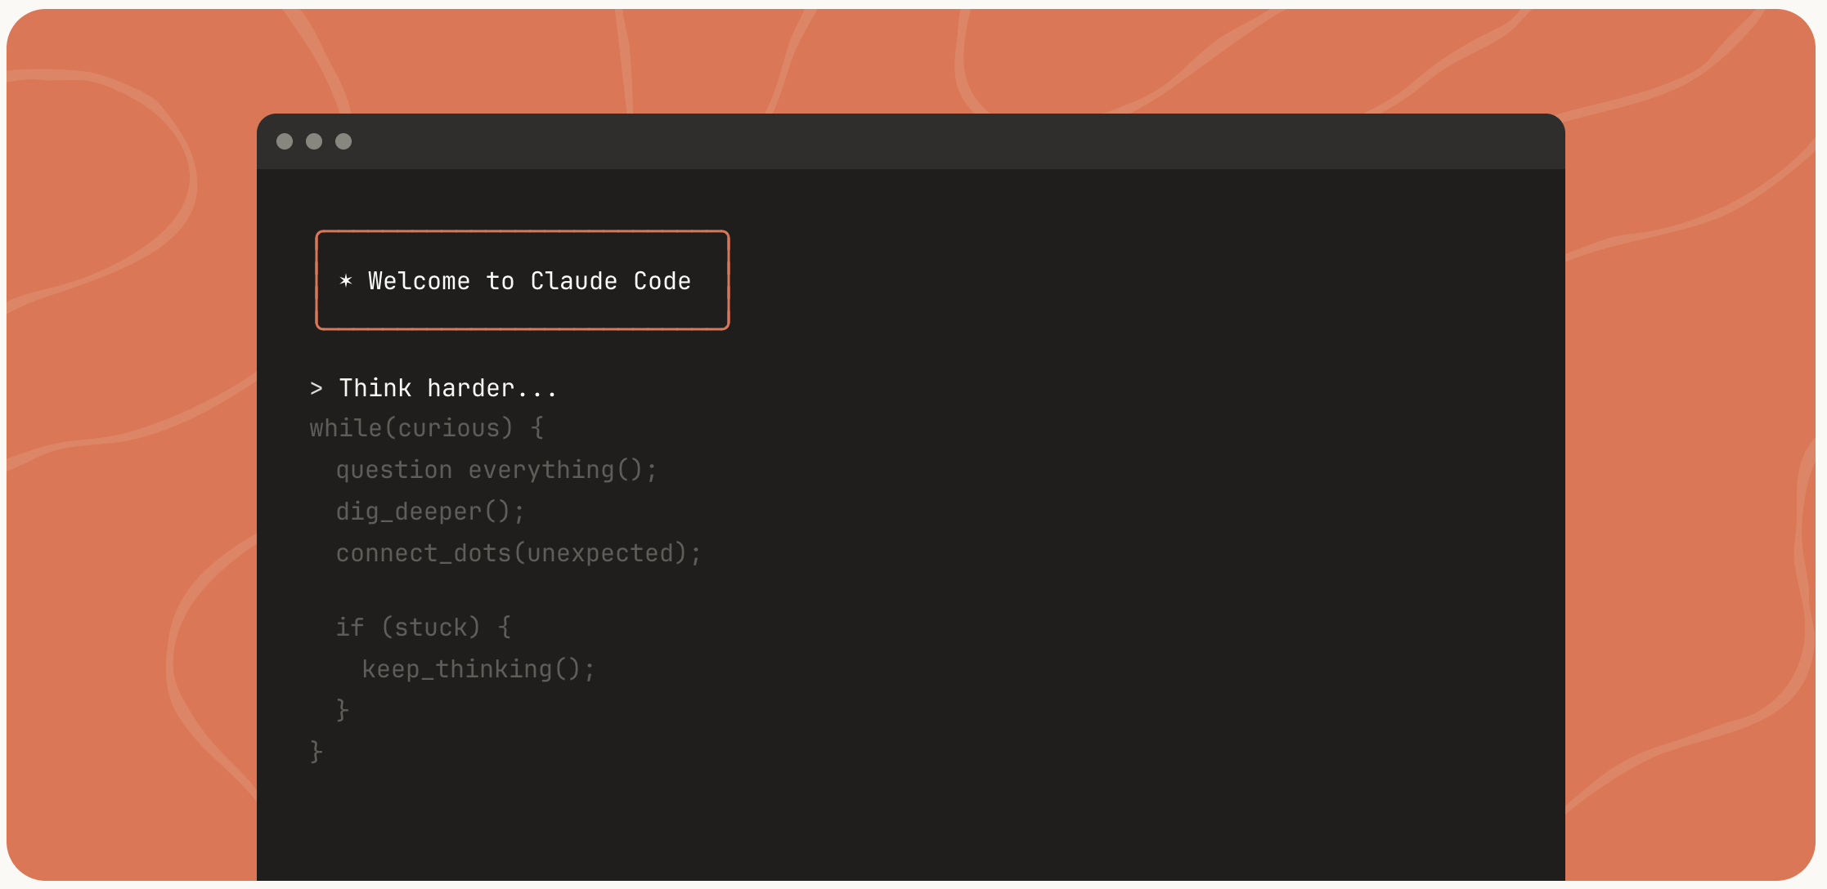Click the 'if (stuck) {' code line
Screen dimensions: 1827x889
coord(424,627)
